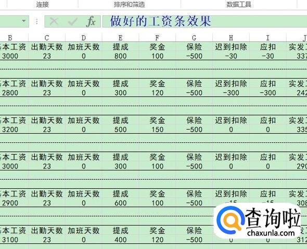
Task: Click the cell with value -300 under 应扣
Action: (x=268, y=93)
